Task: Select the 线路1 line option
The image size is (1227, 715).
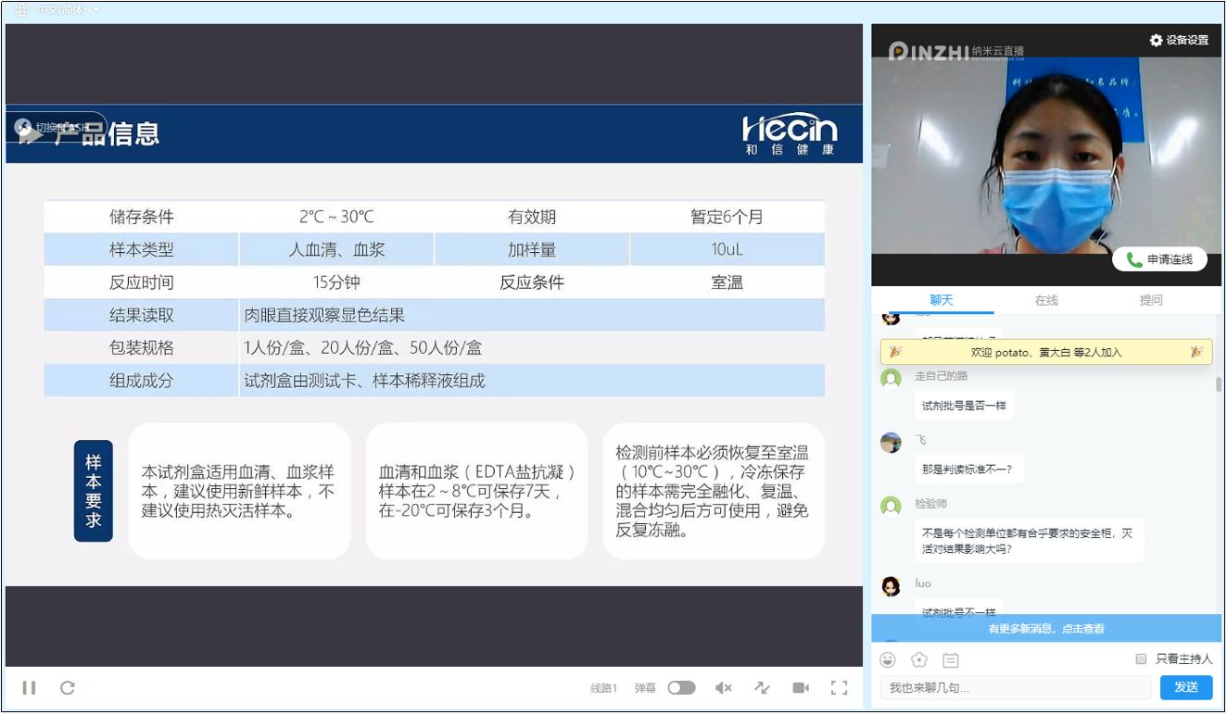Action: click(603, 688)
